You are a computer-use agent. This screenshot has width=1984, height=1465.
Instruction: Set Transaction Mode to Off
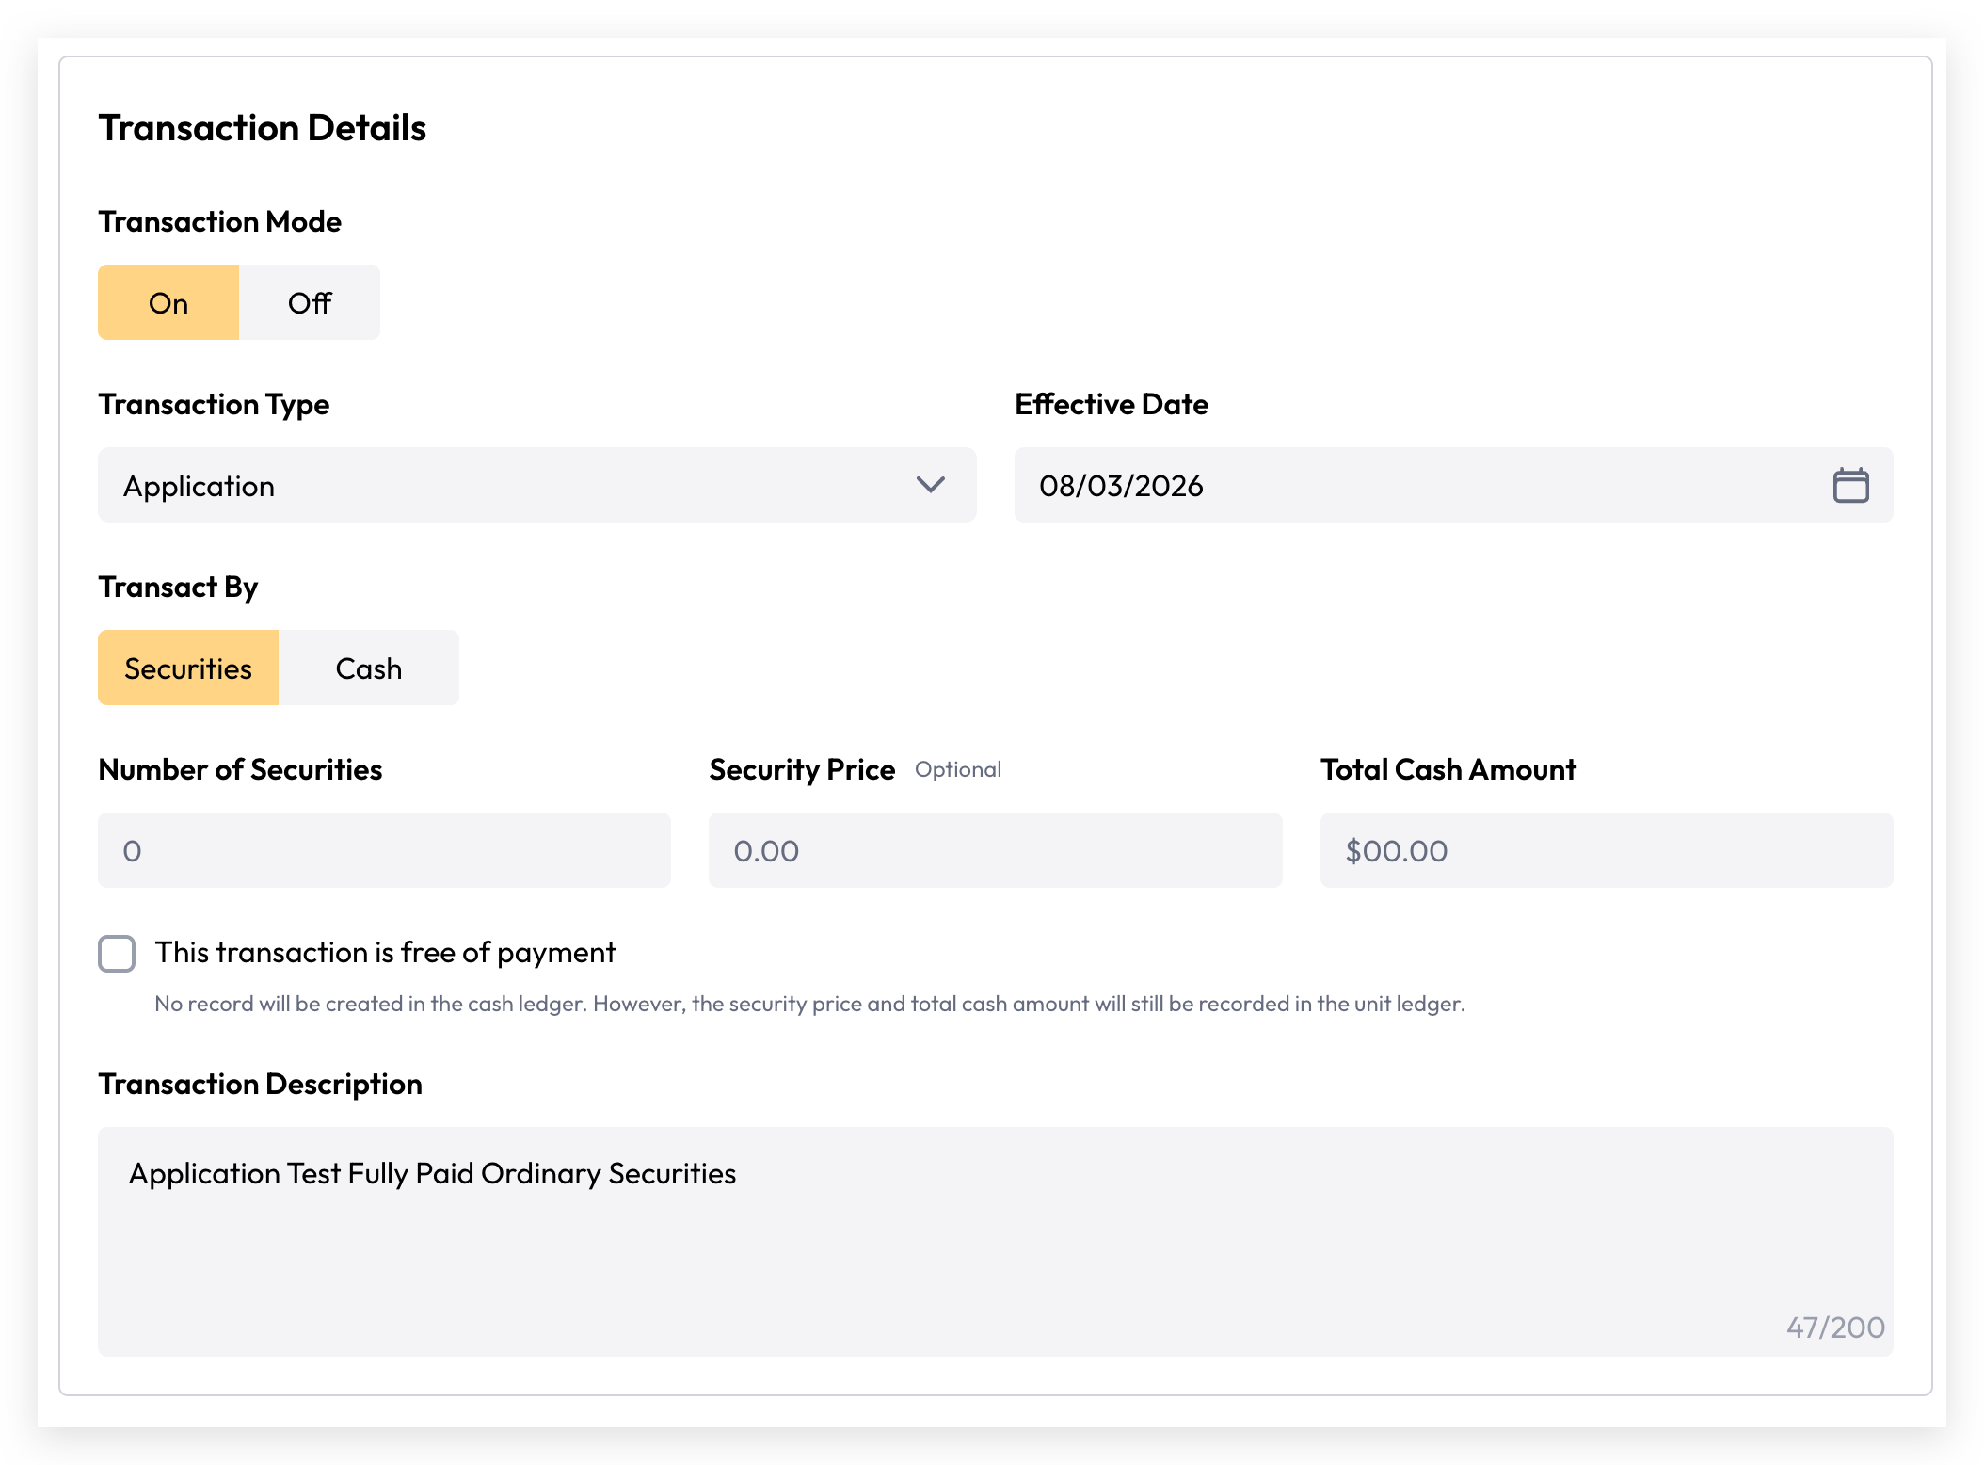(310, 302)
